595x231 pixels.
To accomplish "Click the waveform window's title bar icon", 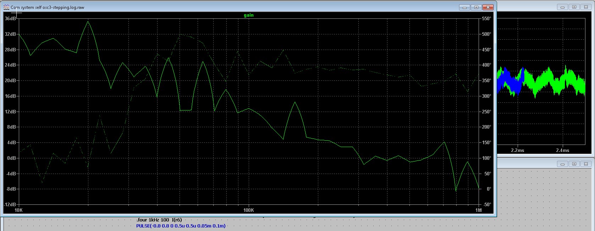I will 6,7.
